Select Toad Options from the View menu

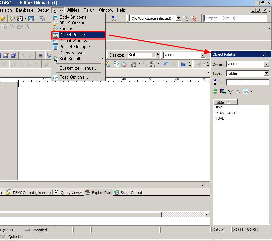click(73, 77)
